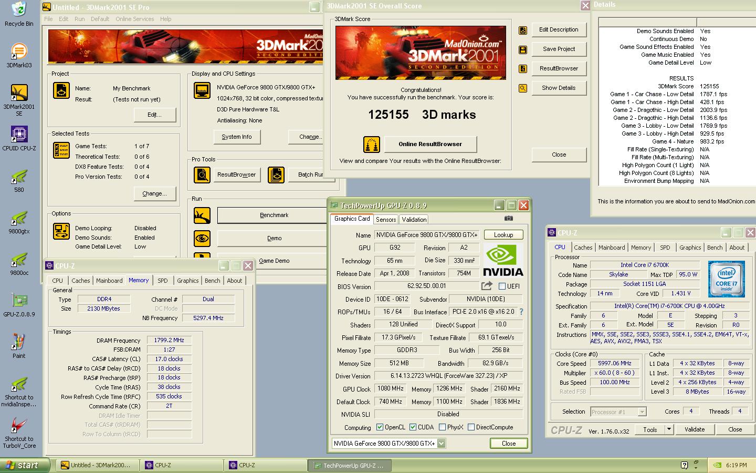Open the 9800oc desktop shortcut
Image resolution: width=756 pixels, height=473 pixels.
[19, 259]
